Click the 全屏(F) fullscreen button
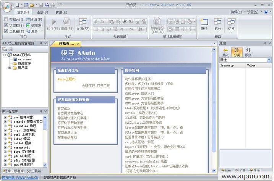This screenshot has width=274, height=181. click(x=34, y=19)
